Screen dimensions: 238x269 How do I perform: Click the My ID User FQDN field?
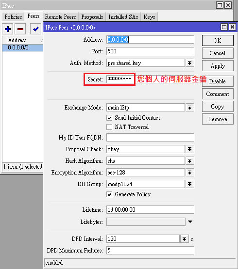pyautogui.click(x=150, y=138)
